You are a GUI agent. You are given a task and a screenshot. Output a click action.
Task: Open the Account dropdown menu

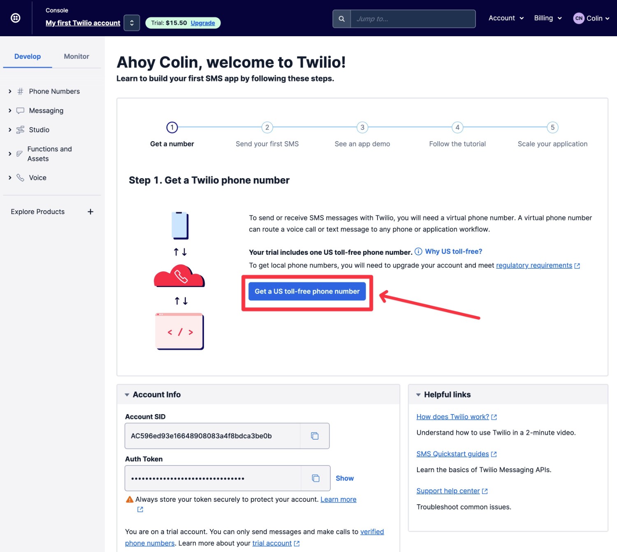[506, 18]
